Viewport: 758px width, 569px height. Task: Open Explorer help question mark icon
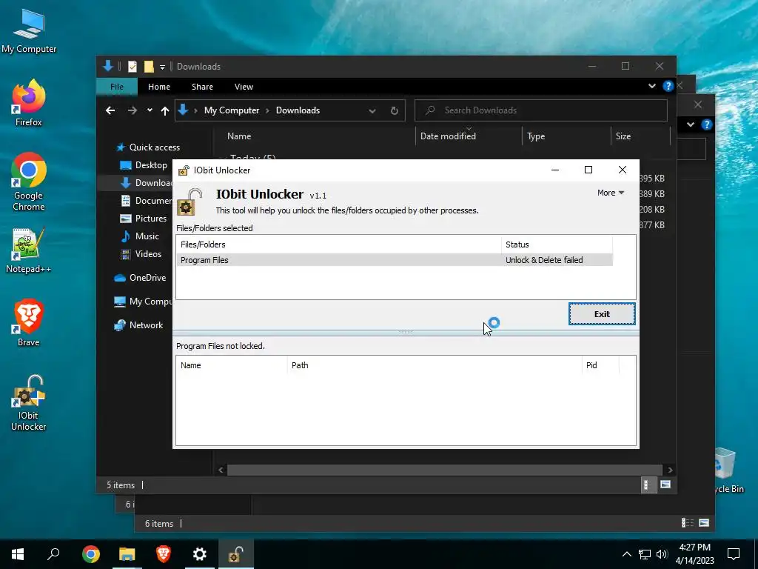coord(668,86)
